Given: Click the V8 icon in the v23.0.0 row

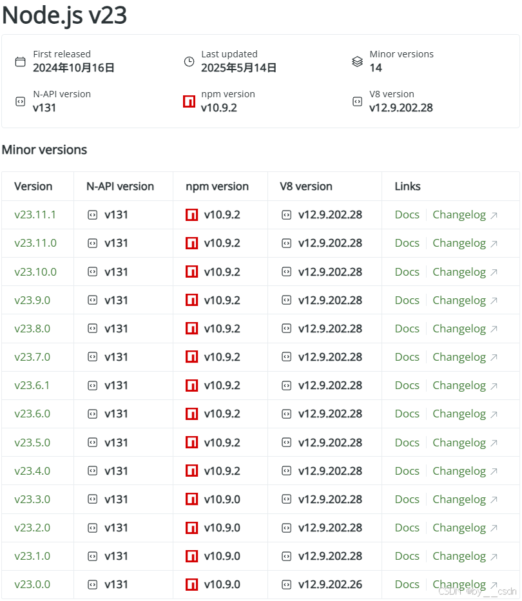Looking at the screenshot, I should click(x=287, y=584).
